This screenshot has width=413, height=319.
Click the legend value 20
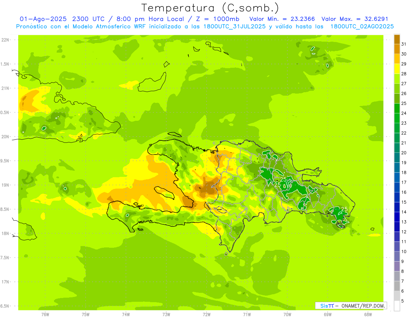[x=404, y=153]
